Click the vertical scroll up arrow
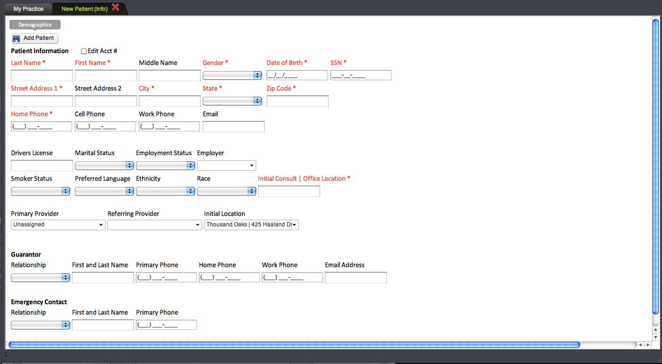The height and width of the screenshot is (364, 662). click(655, 329)
